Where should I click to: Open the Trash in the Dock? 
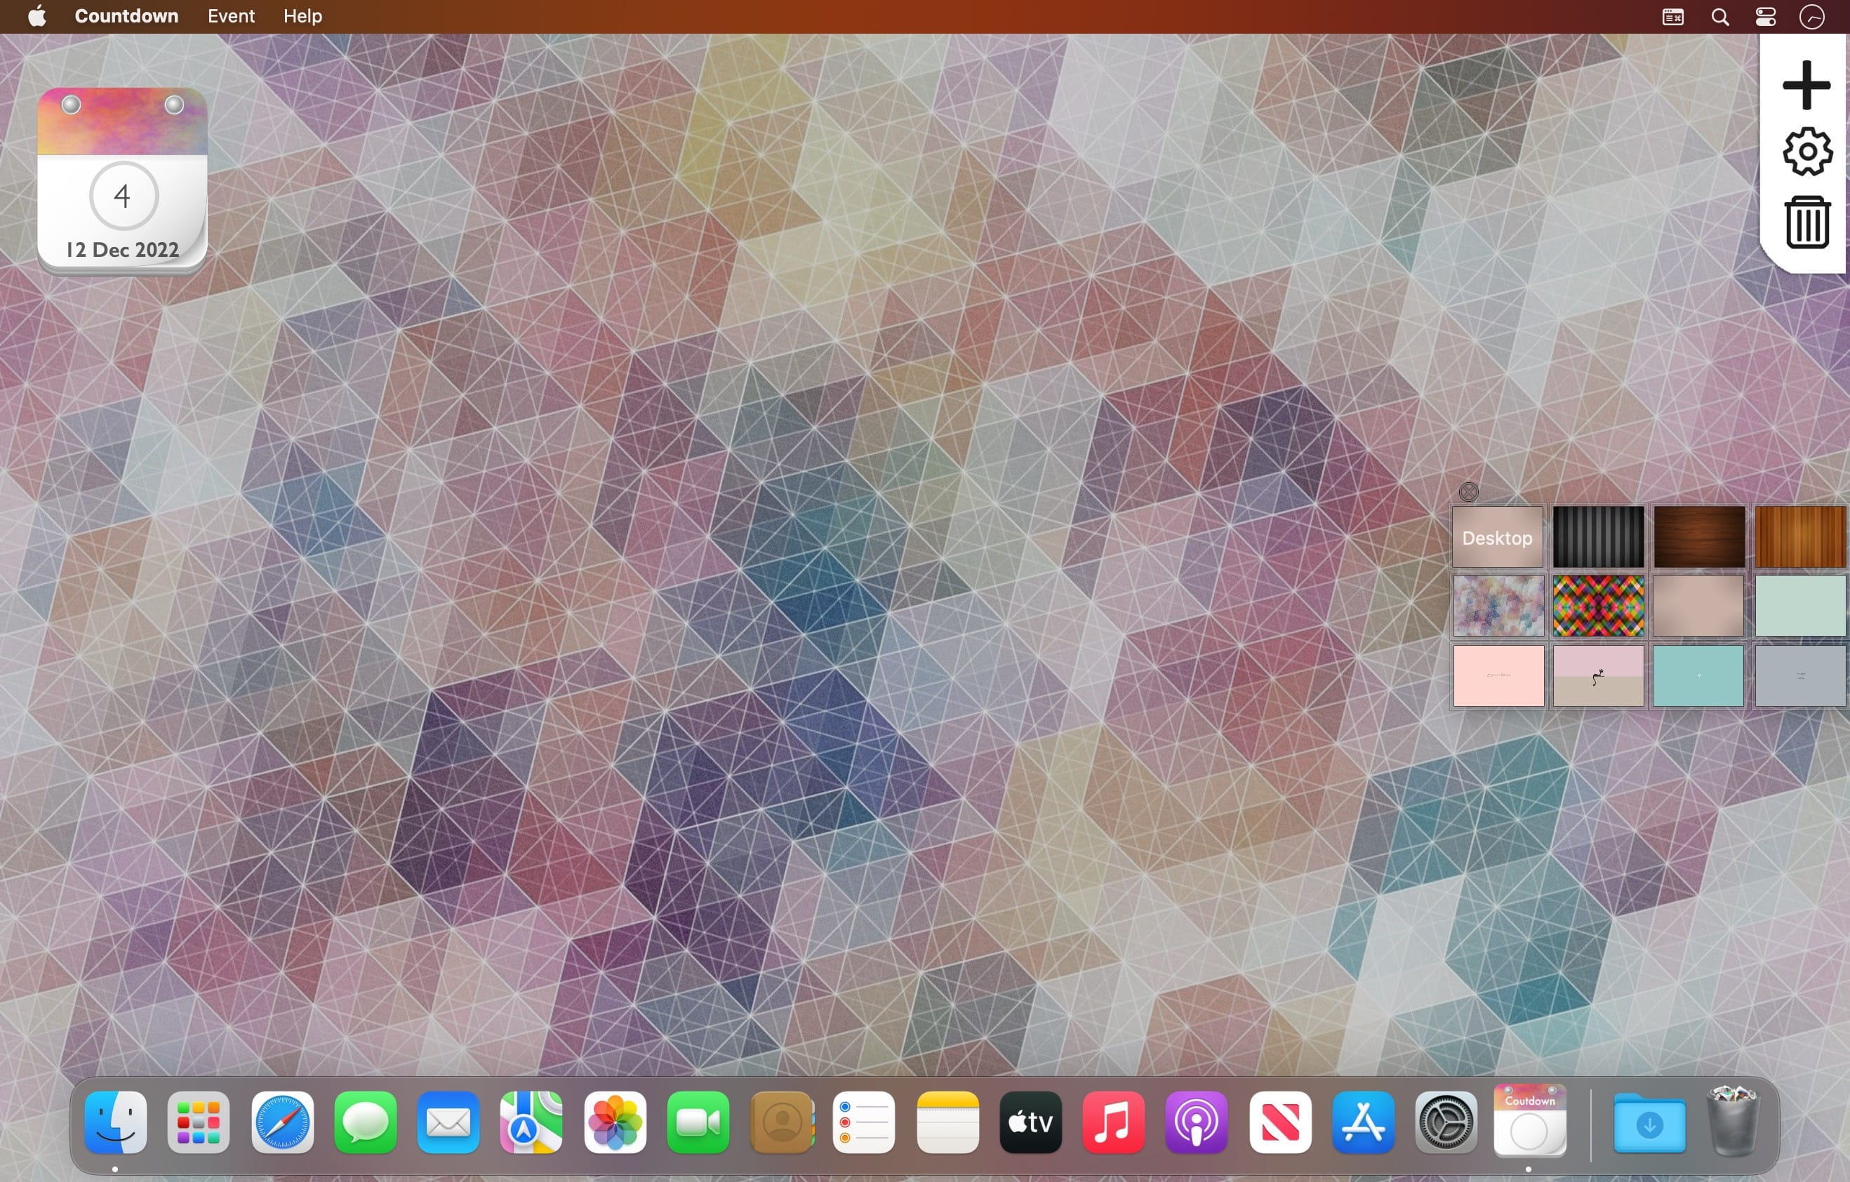(1733, 1120)
